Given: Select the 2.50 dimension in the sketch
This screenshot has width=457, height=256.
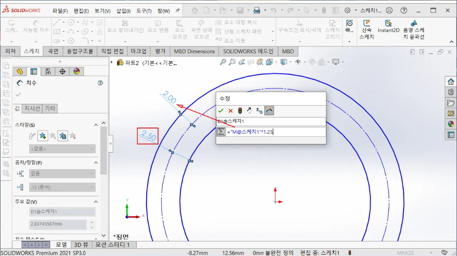Looking at the screenshot, I should tap(149, 136).
